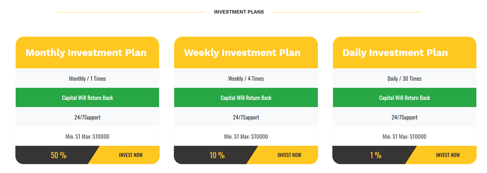Viewport: 487px width, 173px height.
Task: Click Monthly / 1 Times row
Action: coord(87,78)
